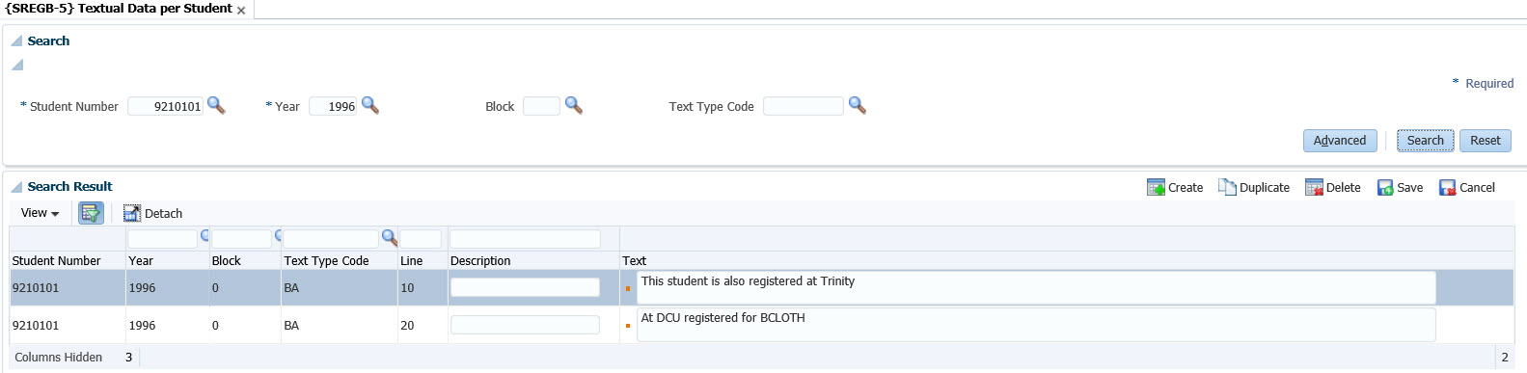Image resolution: width=1527 pixels, height=373 pixels.
Task: Collapse the Search panel
Action: click(16, 40)
